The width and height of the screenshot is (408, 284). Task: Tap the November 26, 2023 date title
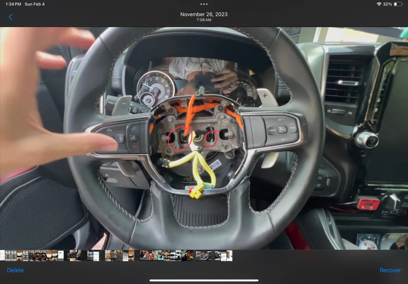(x=204, y=14)
